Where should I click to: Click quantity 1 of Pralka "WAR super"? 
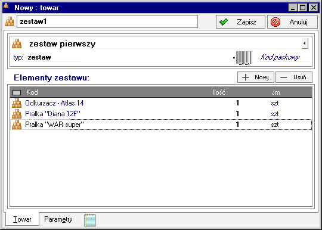pyautogui.click(x=237, y=125)
